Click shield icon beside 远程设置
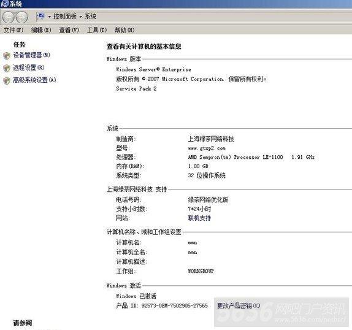Screen dimensions: 352x330 7,68
